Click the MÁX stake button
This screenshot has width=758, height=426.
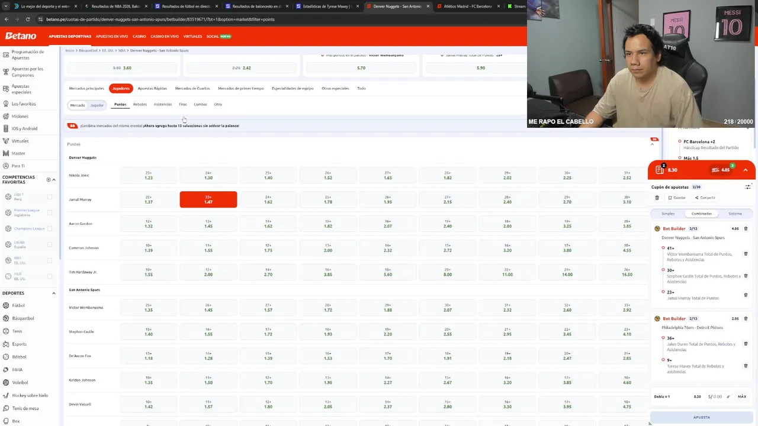741,396
